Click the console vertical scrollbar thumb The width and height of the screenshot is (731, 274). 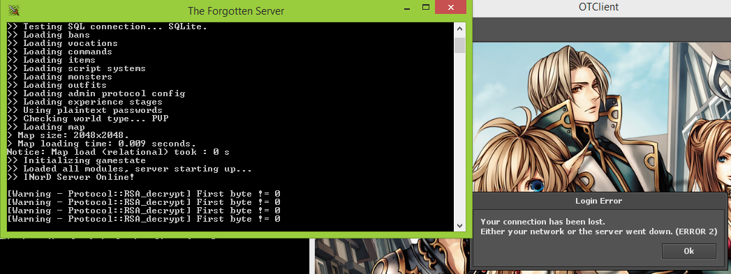click(459, 45)
